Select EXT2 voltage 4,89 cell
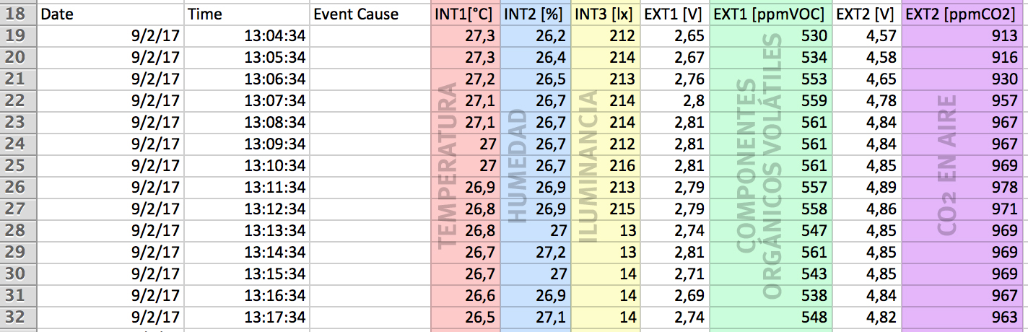The width and height of the screenshot is (1028, 332). click(x=867, y=187)
